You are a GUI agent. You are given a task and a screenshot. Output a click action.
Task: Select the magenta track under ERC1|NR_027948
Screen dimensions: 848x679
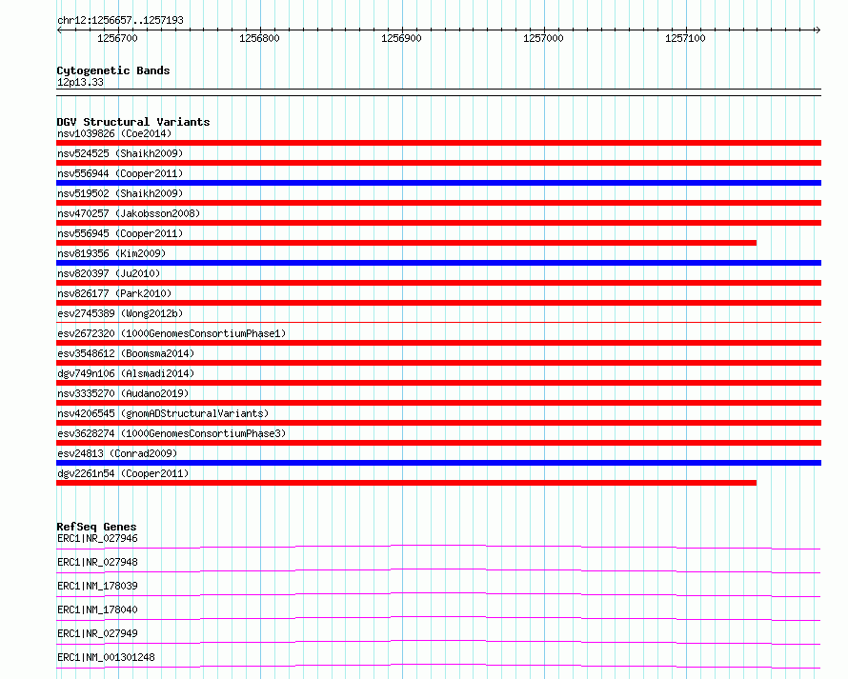pos(438,570)
